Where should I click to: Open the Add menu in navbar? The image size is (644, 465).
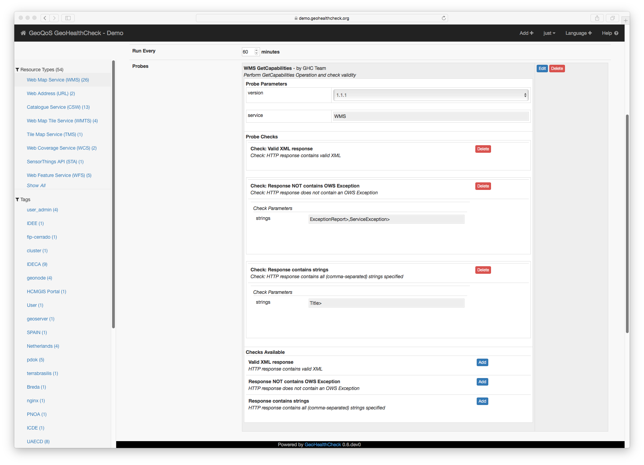coord(526,33)
